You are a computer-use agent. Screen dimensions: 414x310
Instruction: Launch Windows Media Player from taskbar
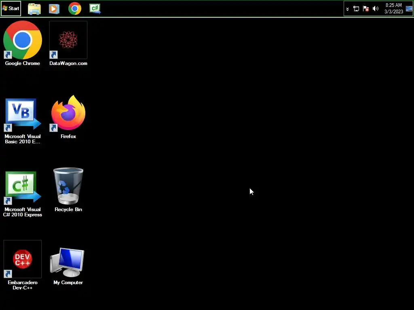pos(54,9)
